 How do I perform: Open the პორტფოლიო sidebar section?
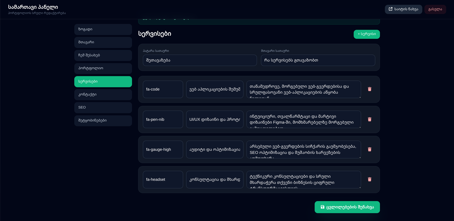click(x=103, y=69)
